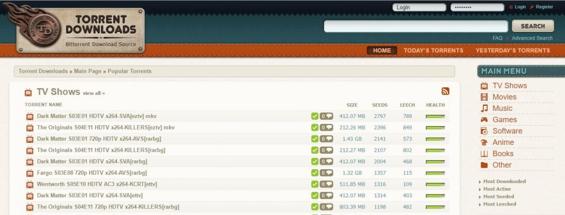Click the Login link in header
This screenshot has height=215, width=565.
(x=520, y=7)
